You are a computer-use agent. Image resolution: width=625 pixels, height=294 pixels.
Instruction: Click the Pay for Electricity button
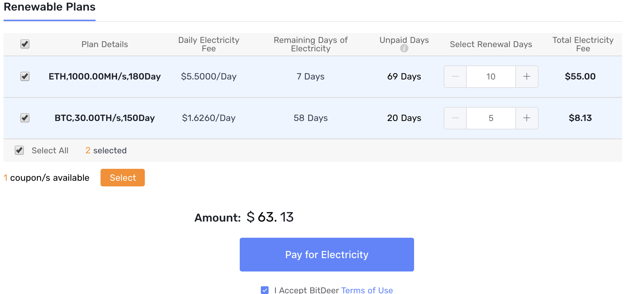pyautogui.click(x=327, y=255)
